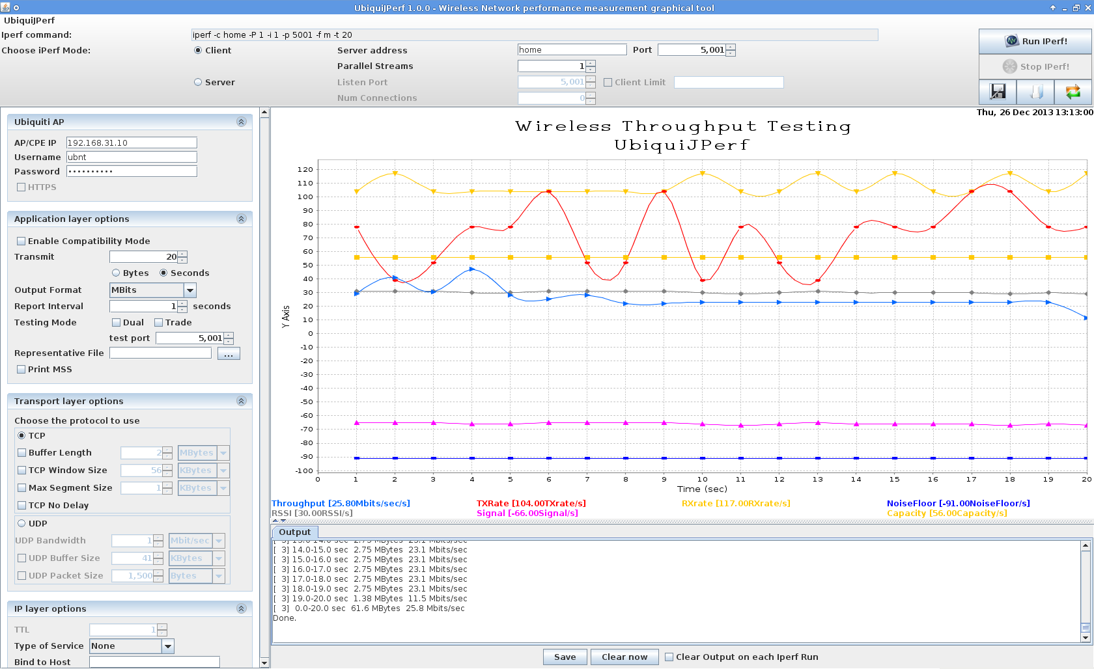The width and height of the screenshot is (1094, 669).
Task: Click the Server address field
Action: pos(572,49)
